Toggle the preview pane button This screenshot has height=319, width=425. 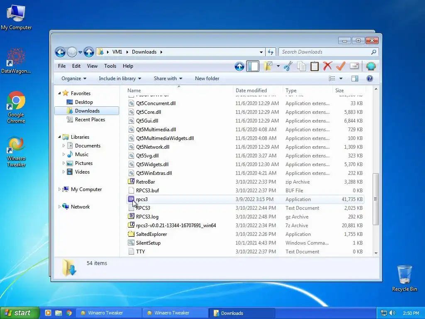pyautogui.click(x=355, y=79)
